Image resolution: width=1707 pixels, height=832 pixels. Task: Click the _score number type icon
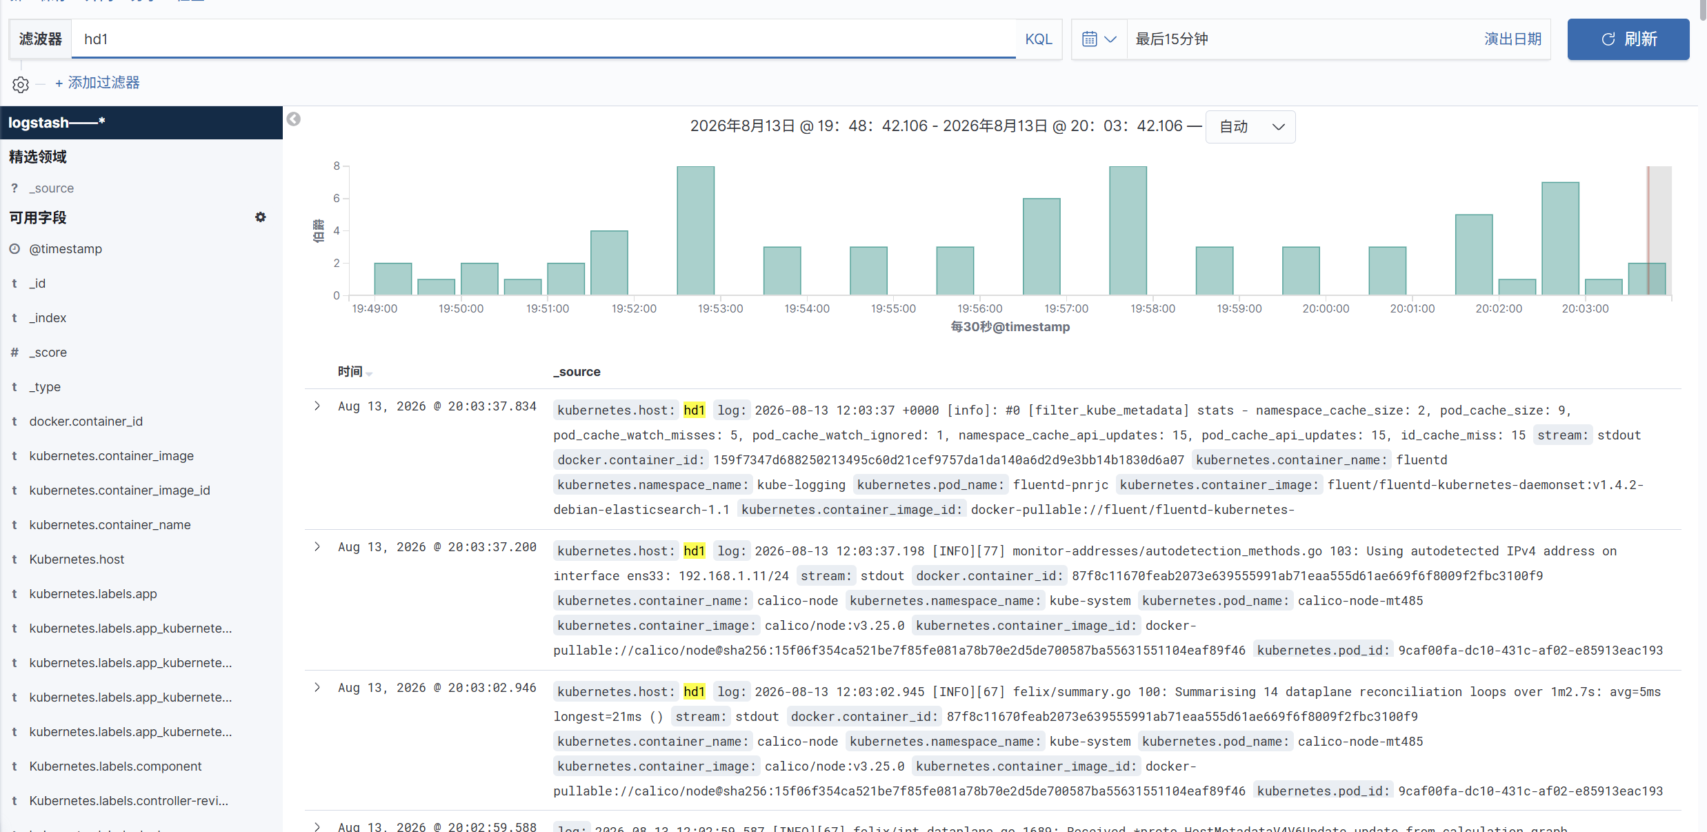pyautogui.click(x=14, y=353)
